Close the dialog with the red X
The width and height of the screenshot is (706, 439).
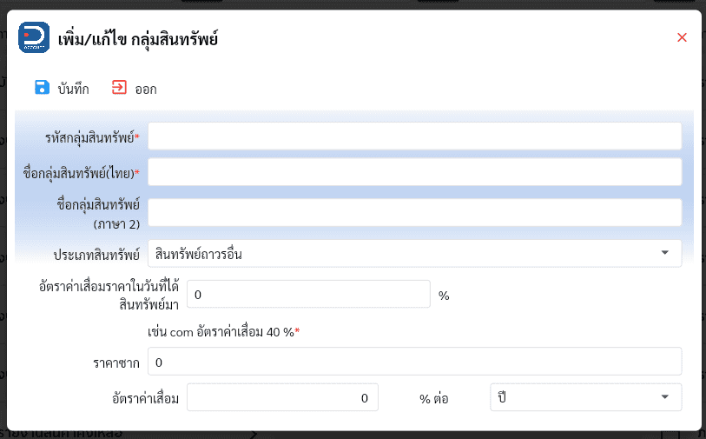coord(682,37)
